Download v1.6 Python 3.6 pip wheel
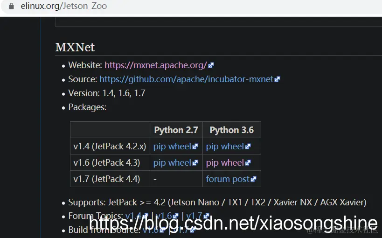The width and height of the screenshot is (382, 238). (x=225, y=163)
